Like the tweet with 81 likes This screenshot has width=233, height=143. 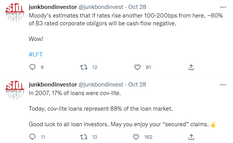(137, 67)
